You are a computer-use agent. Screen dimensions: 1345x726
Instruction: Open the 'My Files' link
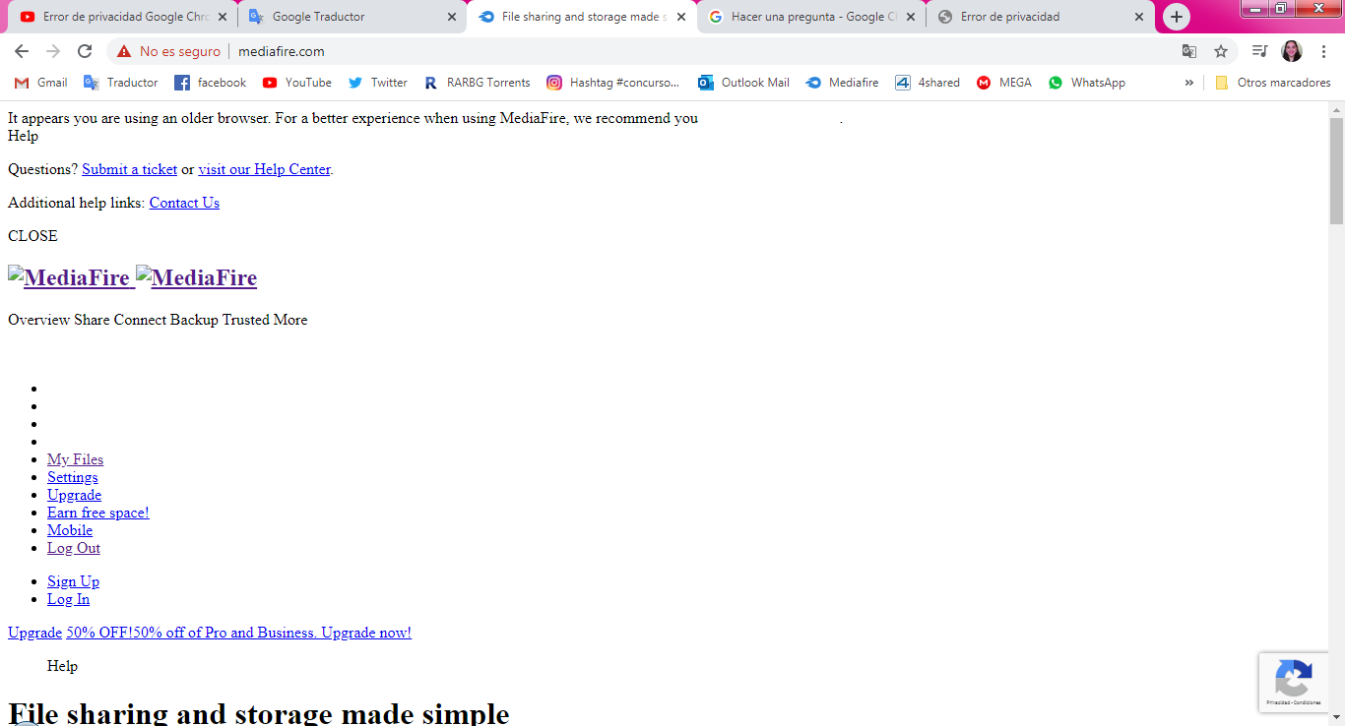pos(75,459)
